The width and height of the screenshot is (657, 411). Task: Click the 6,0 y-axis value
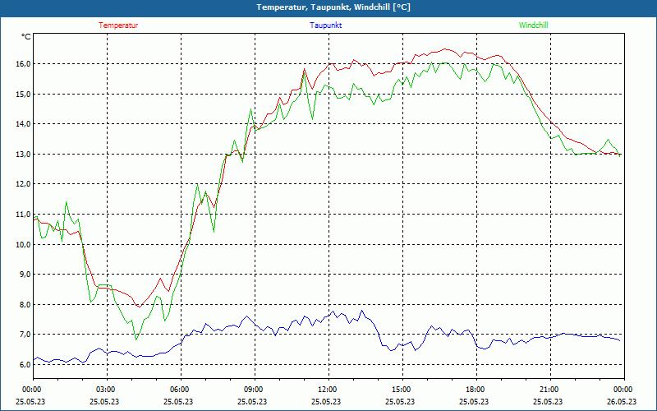tap(26, 364)
